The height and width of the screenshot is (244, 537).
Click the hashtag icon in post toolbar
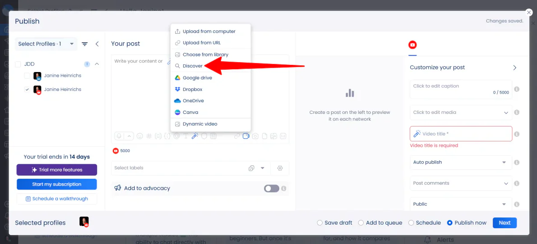[x=149, y=136]
